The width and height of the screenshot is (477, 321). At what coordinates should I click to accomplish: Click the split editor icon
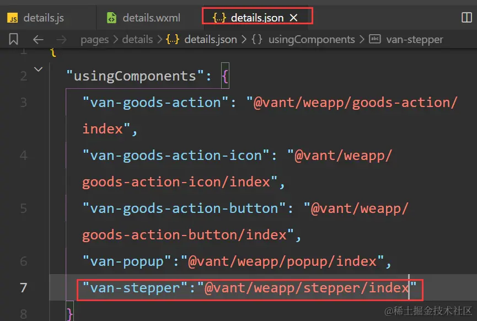[467, 18]
